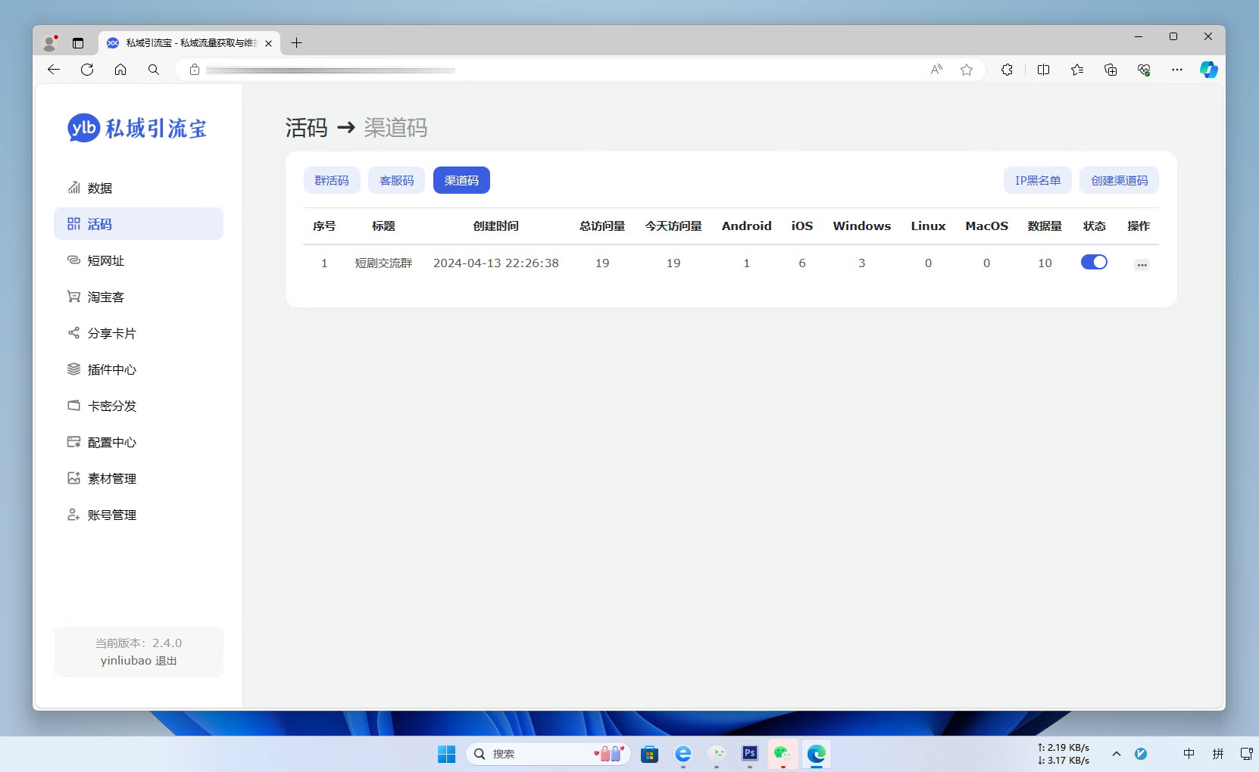Open the IP黑名单 blacklist
The image size is (1259, 772).
(x=1037, y=180)
